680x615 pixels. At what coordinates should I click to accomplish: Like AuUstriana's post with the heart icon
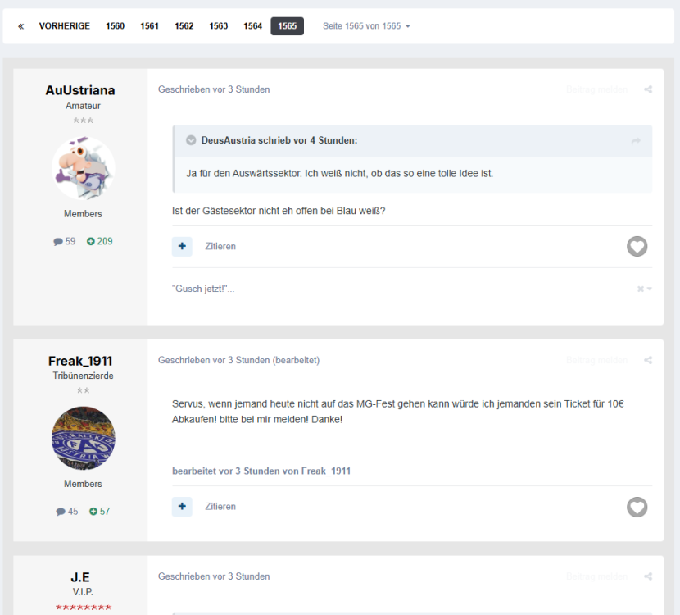pos(637,246)
